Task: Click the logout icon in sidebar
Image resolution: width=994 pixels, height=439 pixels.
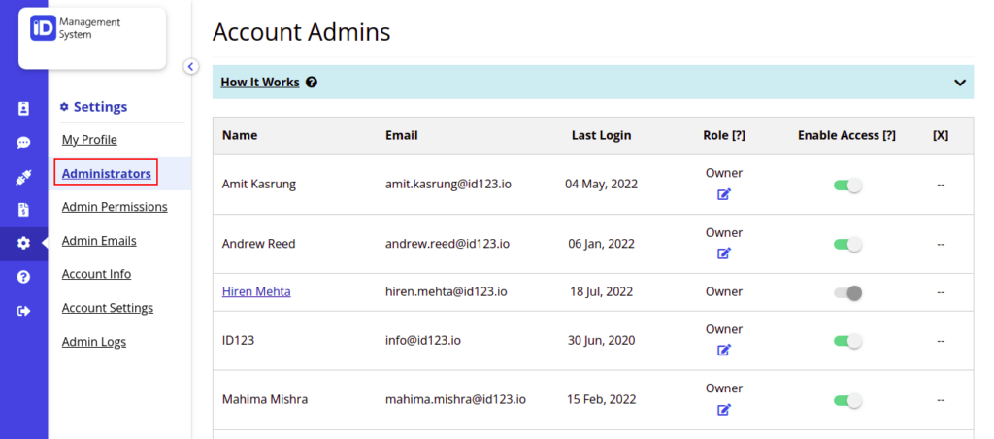Action: coord(23,311)
